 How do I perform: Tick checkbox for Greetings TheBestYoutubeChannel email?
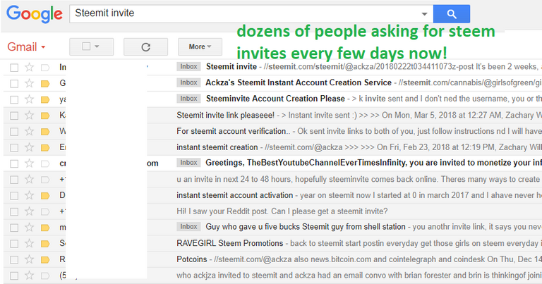click(13, 163)
